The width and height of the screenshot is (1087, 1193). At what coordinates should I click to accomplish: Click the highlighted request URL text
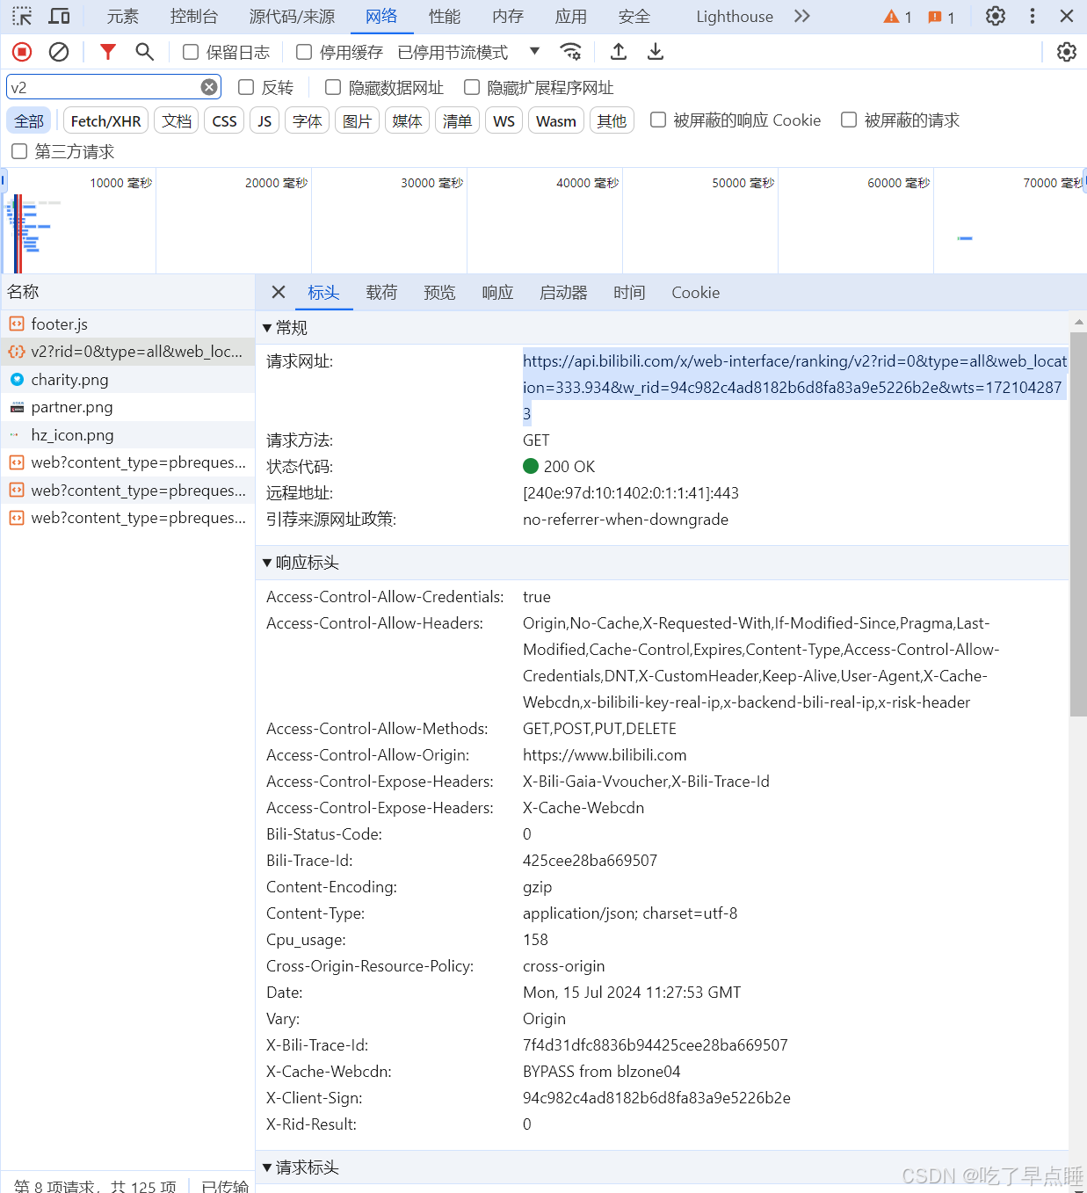pos(795,387)
